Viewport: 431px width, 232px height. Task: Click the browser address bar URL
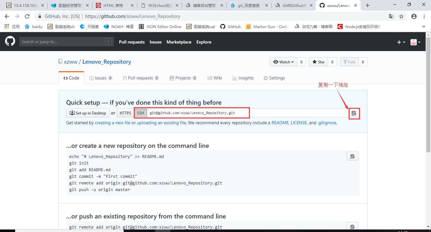coord(133,16)
